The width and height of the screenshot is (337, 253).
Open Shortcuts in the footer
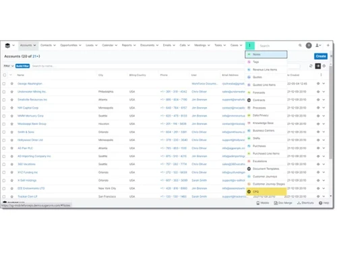(x=305, y=203)
